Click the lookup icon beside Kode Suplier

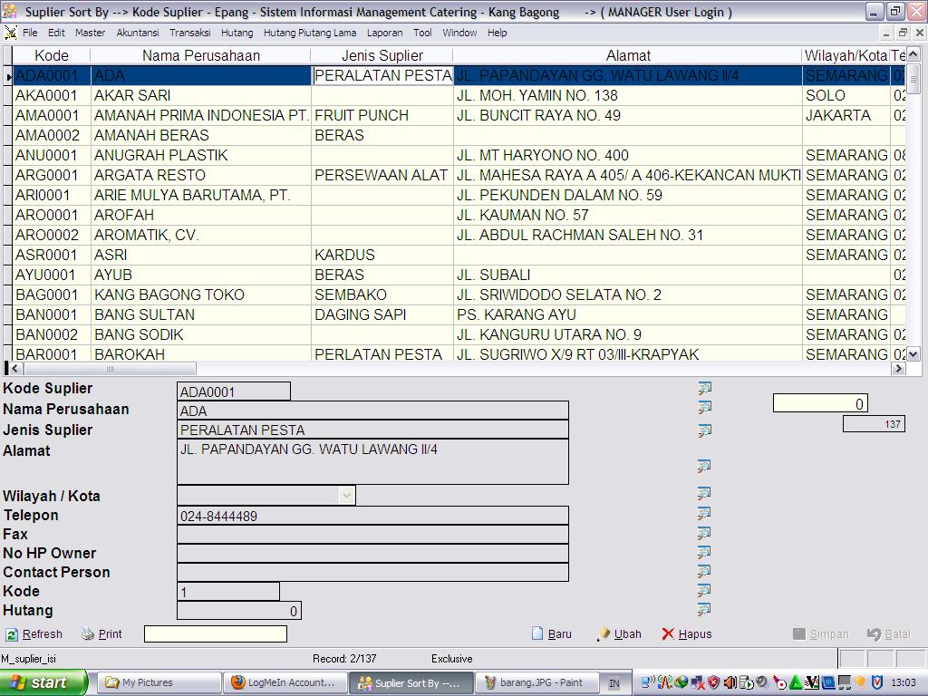[704, 388]
